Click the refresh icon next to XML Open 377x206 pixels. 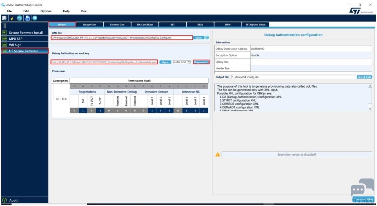207,37
